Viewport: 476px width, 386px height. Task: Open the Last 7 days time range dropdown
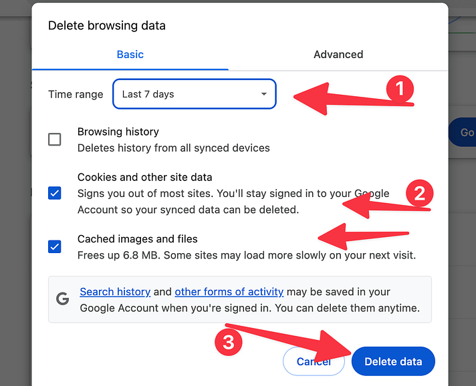coord(194,94)
